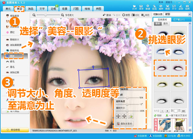This screenshot has height=139, width=193.
Task: Expand the 切换分类 category dropdown
Action: tap(190, 14)
